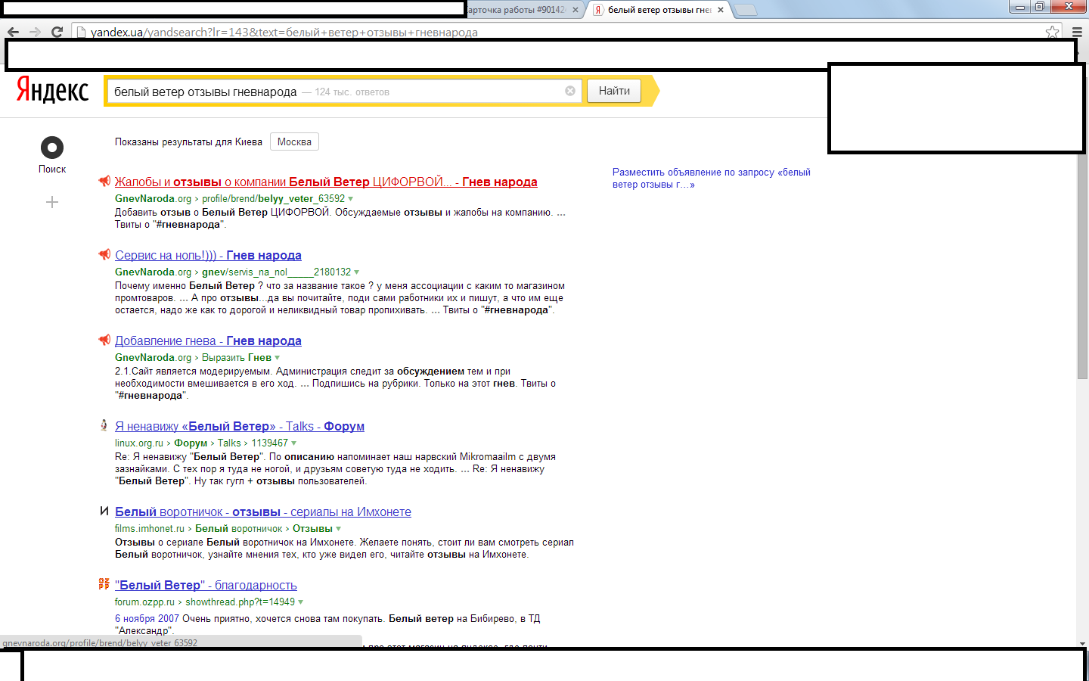This screenshot has width=1089, height=681.
Task: Open 'Сервис на ноль!))) - Гнев народа' result
Action: click(208, 255)
